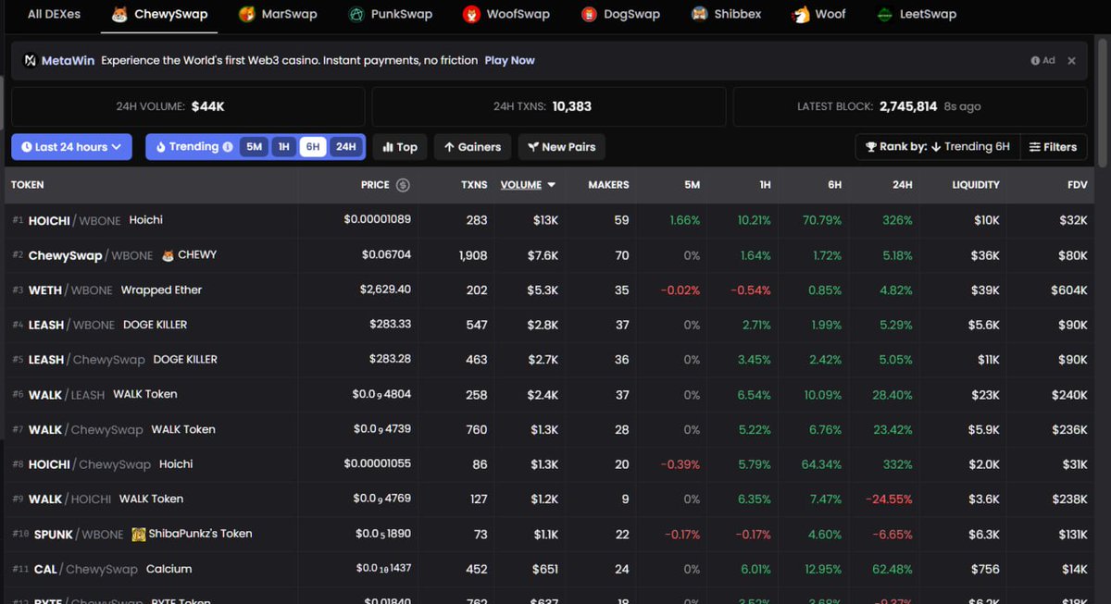Viewport: 1111px width, 604px height.
Task: Click the Shibbex logo icon
Action: pos(700,15)
